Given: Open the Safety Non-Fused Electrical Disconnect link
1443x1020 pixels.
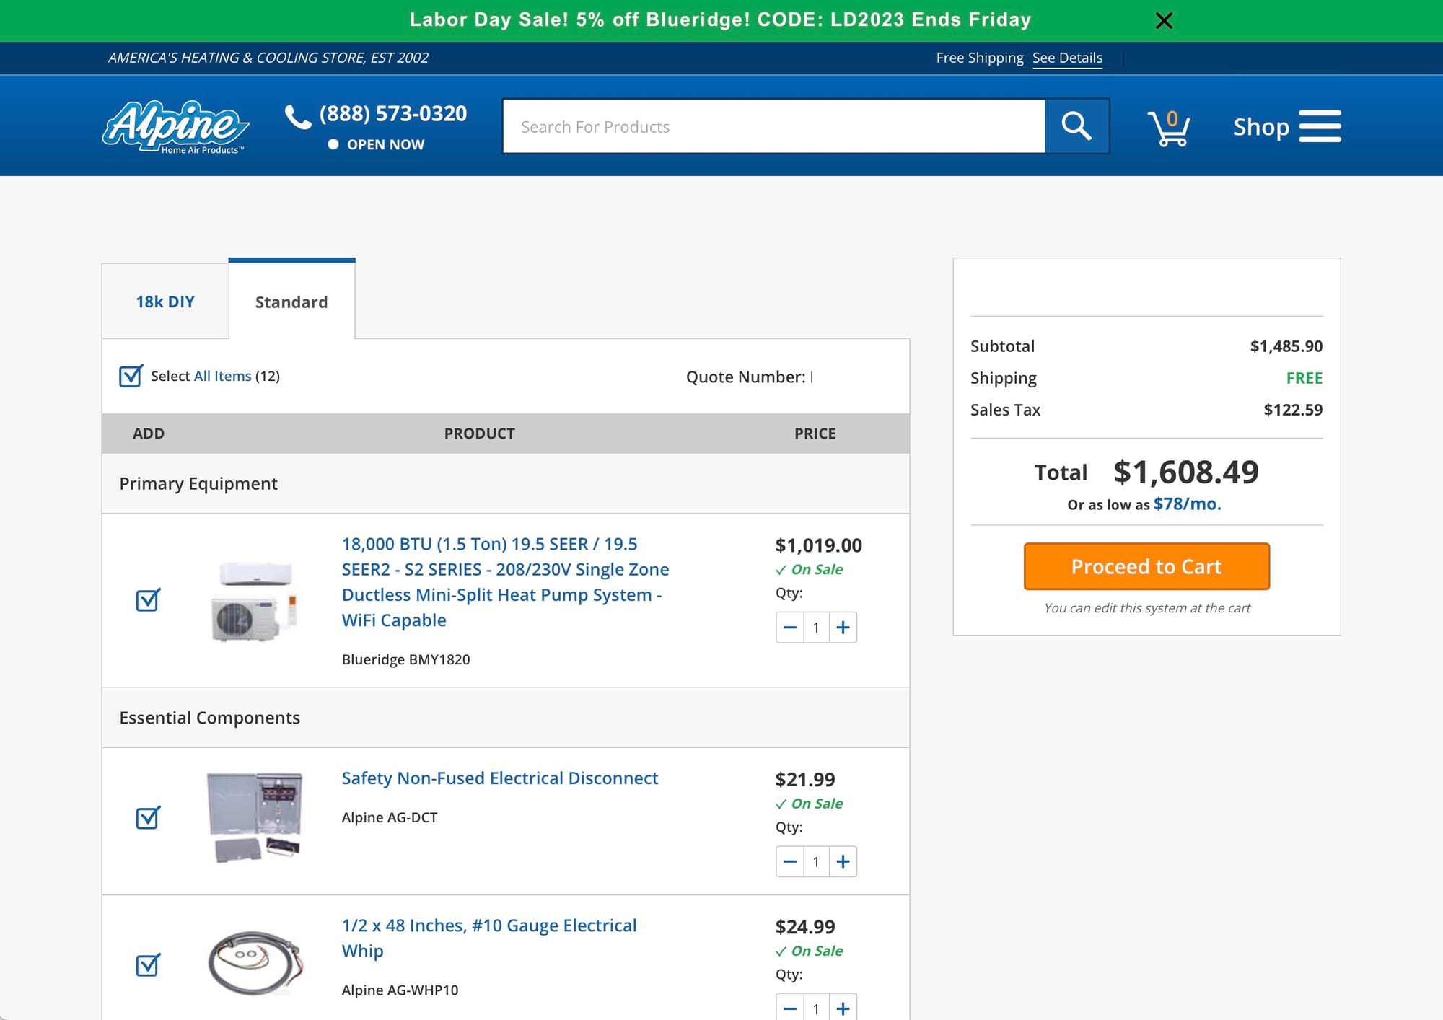Looking at the screenshot, I should coord(500,778).
